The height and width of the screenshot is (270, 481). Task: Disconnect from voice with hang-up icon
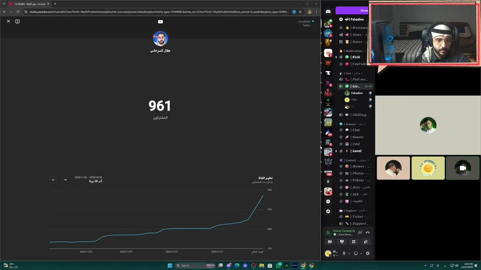pos(368,232)
